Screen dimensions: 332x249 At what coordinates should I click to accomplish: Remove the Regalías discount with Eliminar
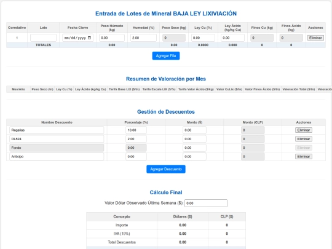click(304, 130)
